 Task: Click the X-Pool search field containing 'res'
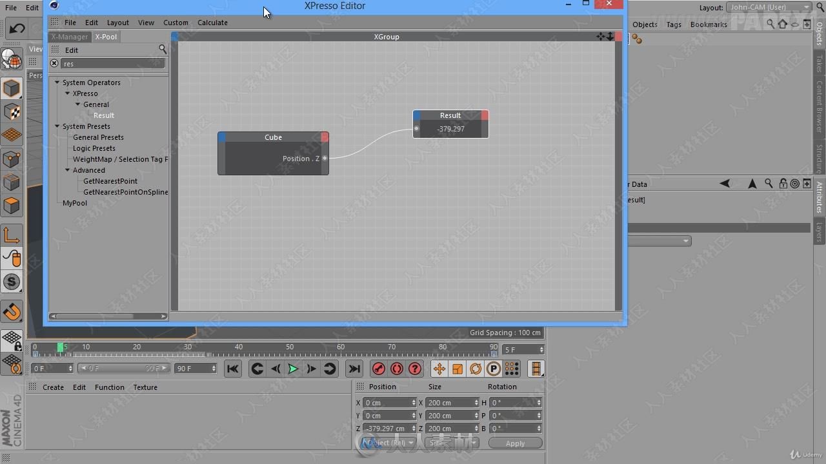[x=113, y=63]
